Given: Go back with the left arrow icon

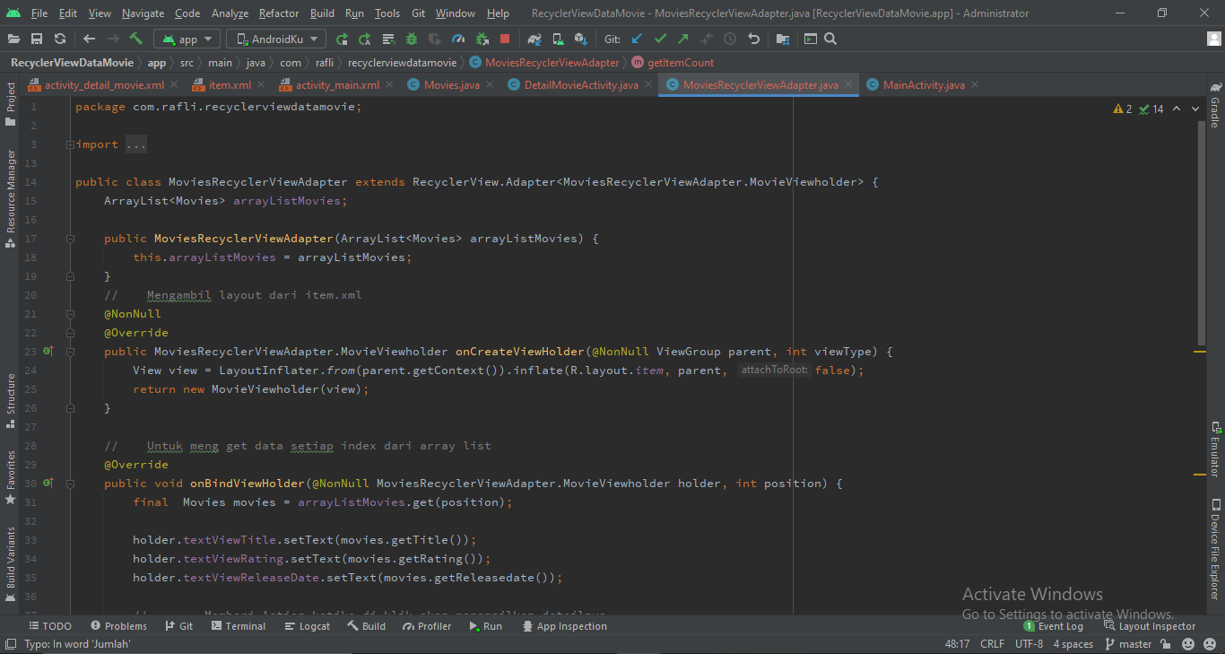Looking at the screenshot, I should pyautogui.click(x=89, y=39).
